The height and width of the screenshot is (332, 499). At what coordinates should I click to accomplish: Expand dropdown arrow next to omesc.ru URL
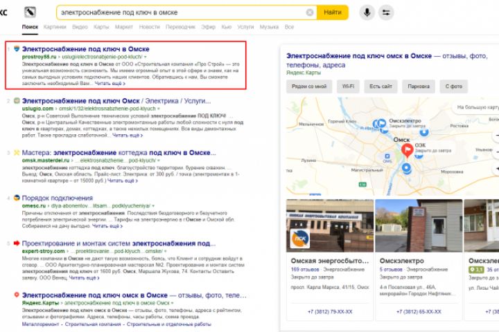click(153, 206)
